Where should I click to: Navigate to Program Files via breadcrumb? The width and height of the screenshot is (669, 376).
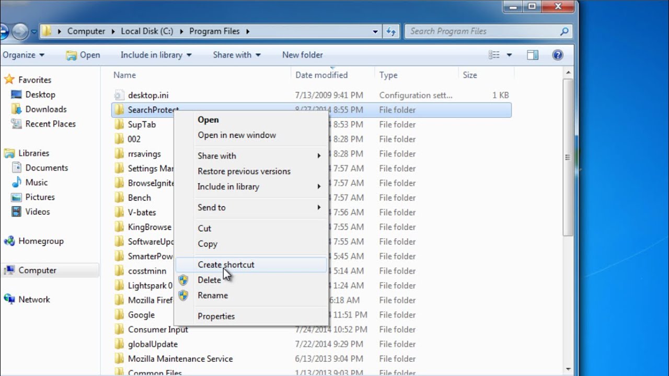214,31
